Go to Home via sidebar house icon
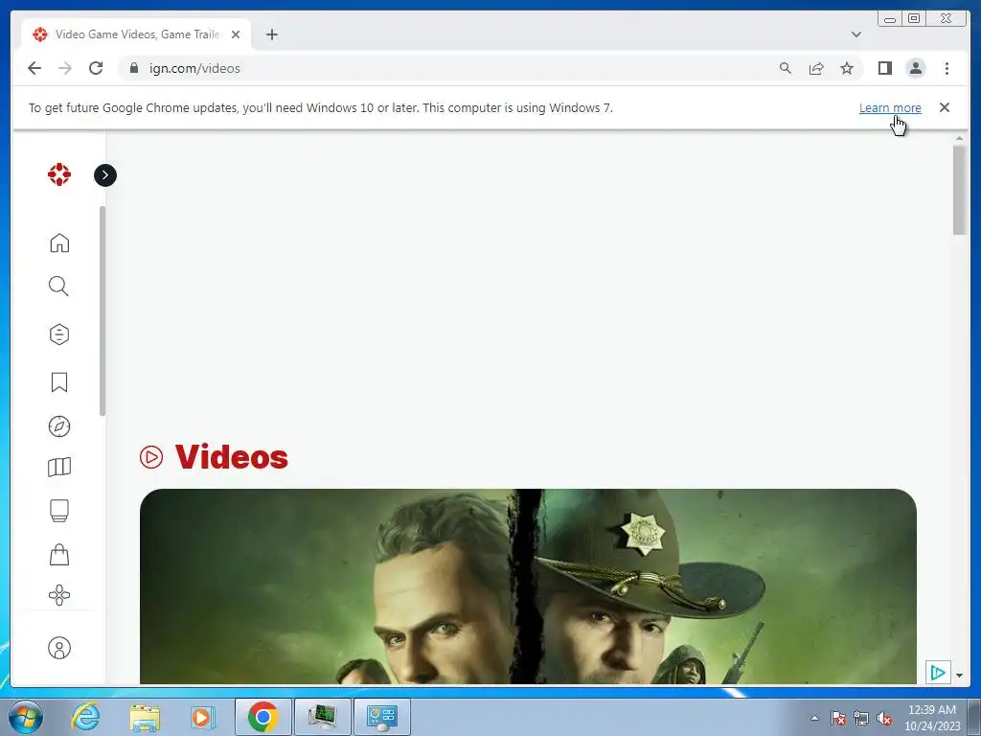981x736 pixels. coord(59,242)
